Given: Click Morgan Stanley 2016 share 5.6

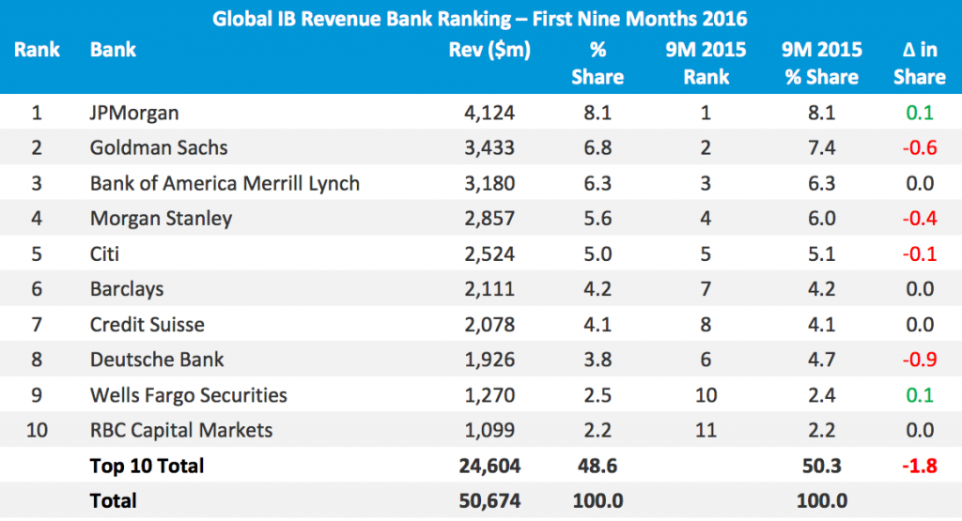Looking at the screenshot, I should point(597,218).
